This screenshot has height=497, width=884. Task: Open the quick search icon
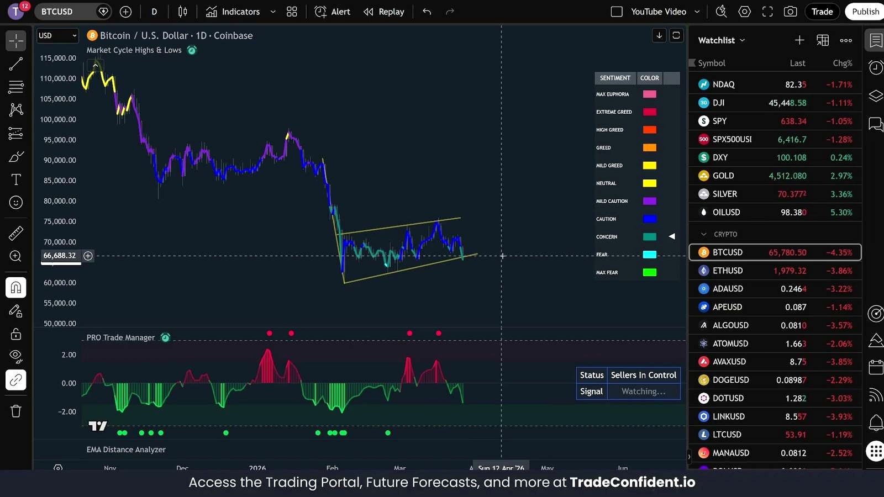pyautogui.click(x=721, y=12)
